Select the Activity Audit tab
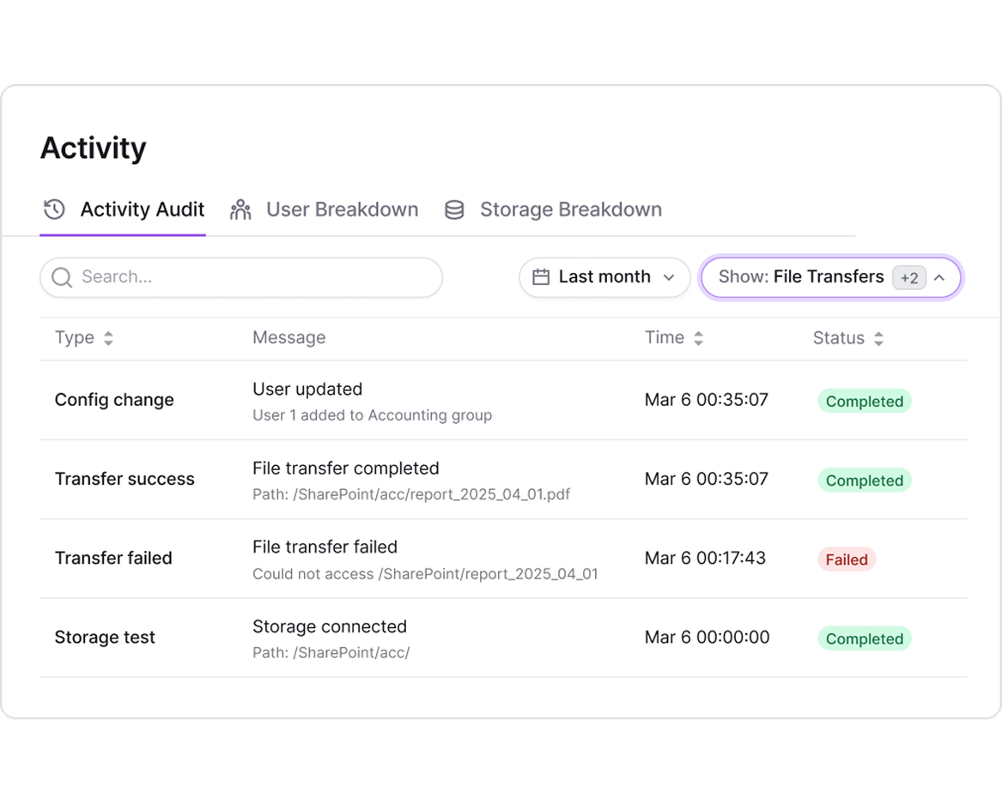Screen dimensions: 1002x804 click(142, 209)
